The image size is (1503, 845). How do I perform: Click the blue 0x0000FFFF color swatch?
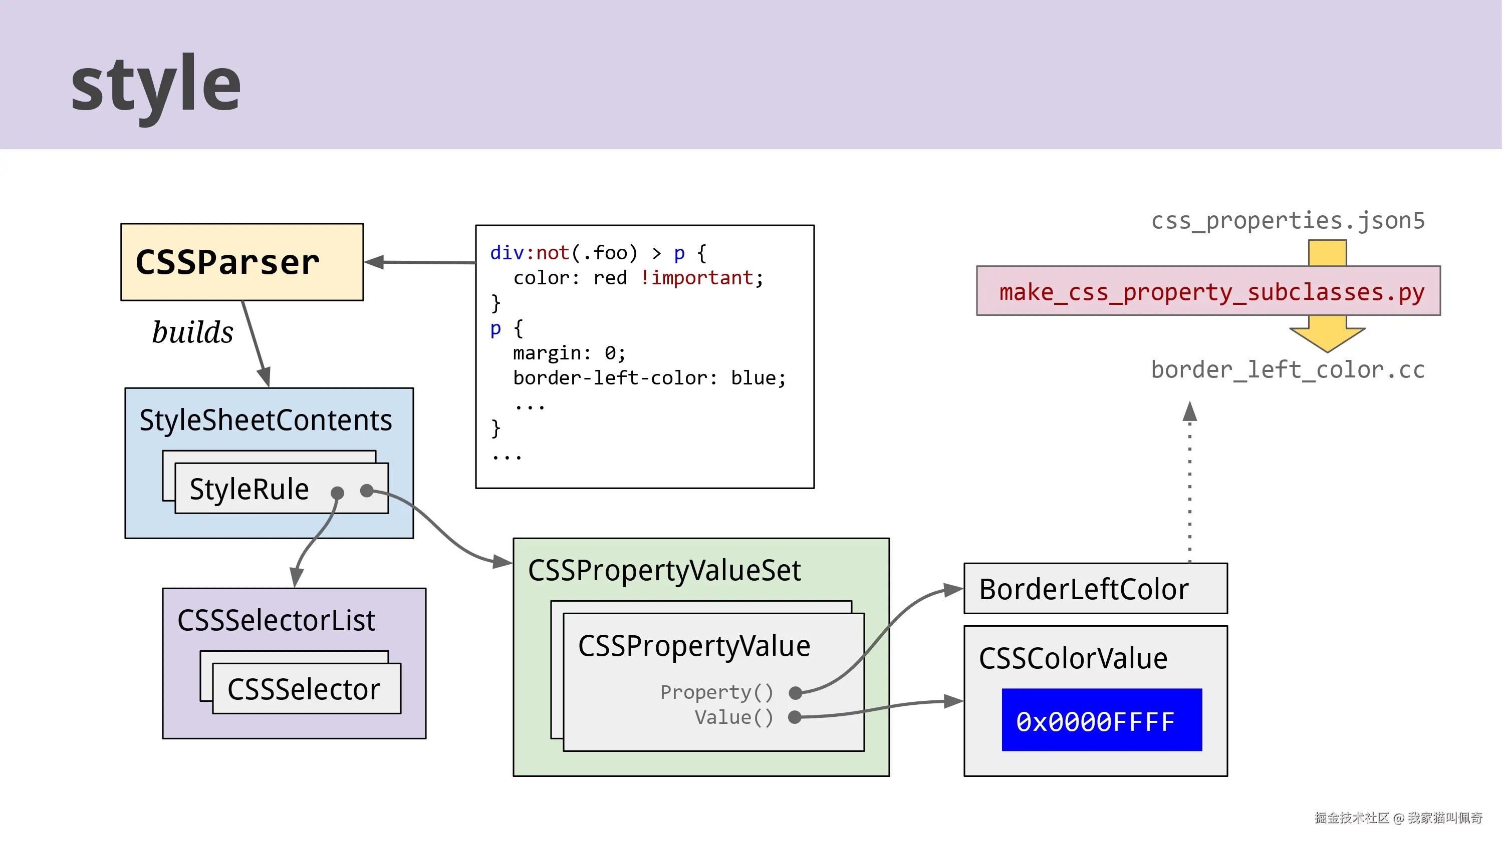(x=1101, y=720)
